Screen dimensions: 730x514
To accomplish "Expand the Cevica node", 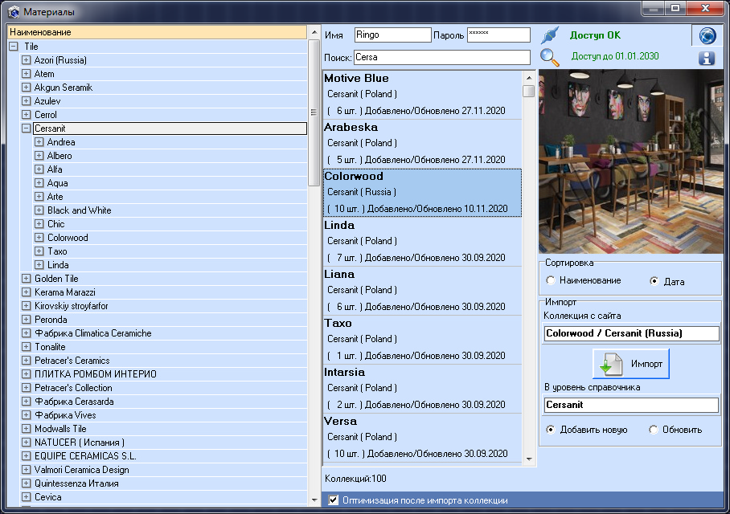I will [x=26, y=497].
